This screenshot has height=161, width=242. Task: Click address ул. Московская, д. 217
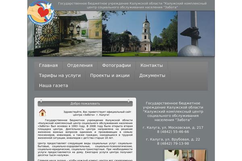click(173, 128)
